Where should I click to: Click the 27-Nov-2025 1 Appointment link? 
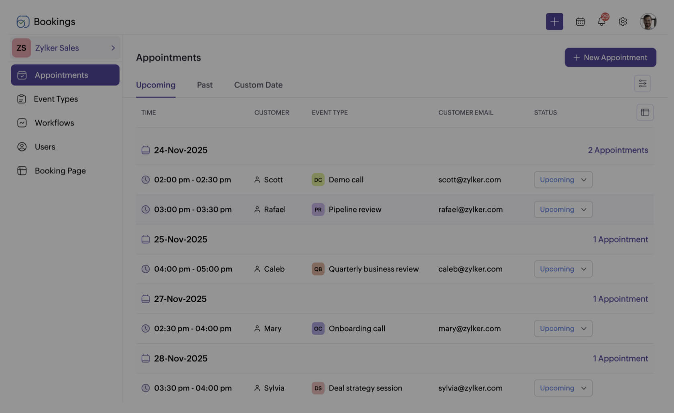pos(620,299)
